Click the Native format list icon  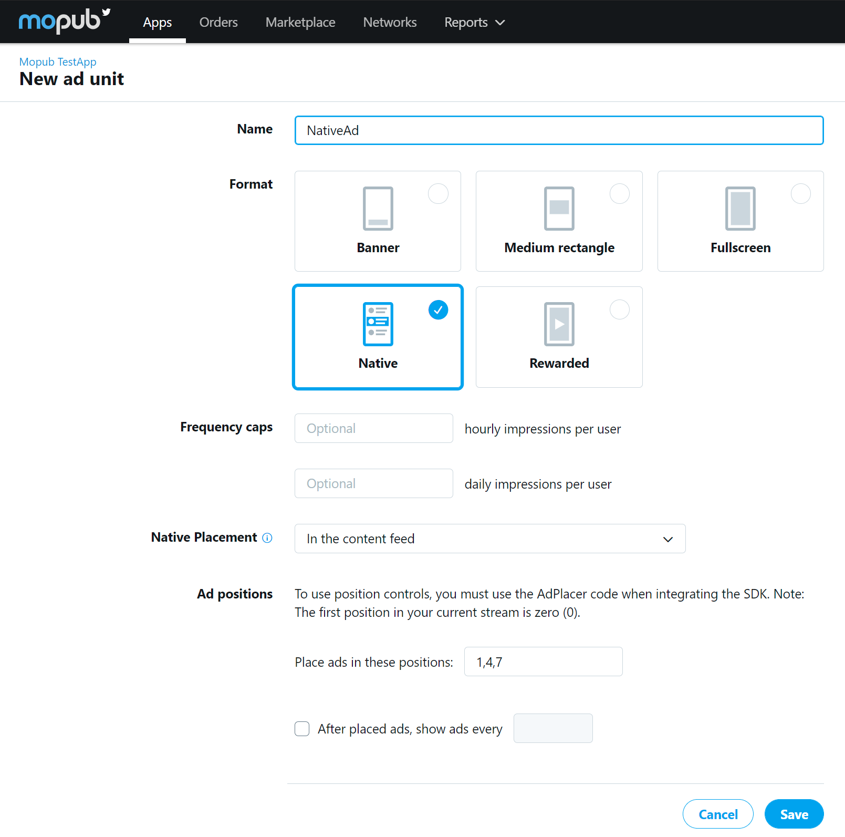click(x=378, y=324)
